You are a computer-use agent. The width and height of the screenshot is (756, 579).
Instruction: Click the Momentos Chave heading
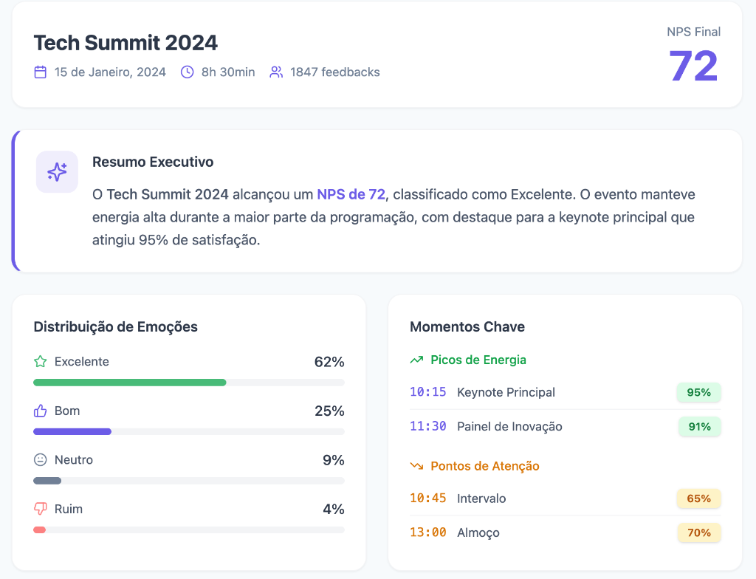pos(467,327)
